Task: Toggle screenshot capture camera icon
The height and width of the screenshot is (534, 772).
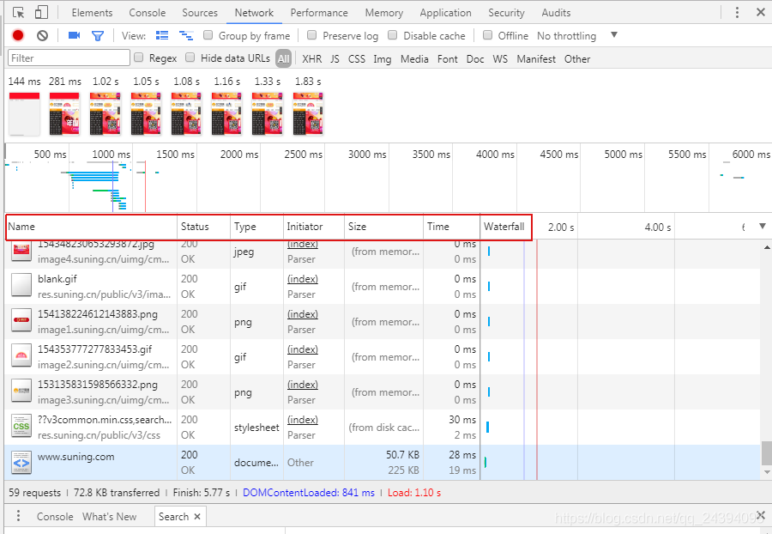Action: coord(74,35)
